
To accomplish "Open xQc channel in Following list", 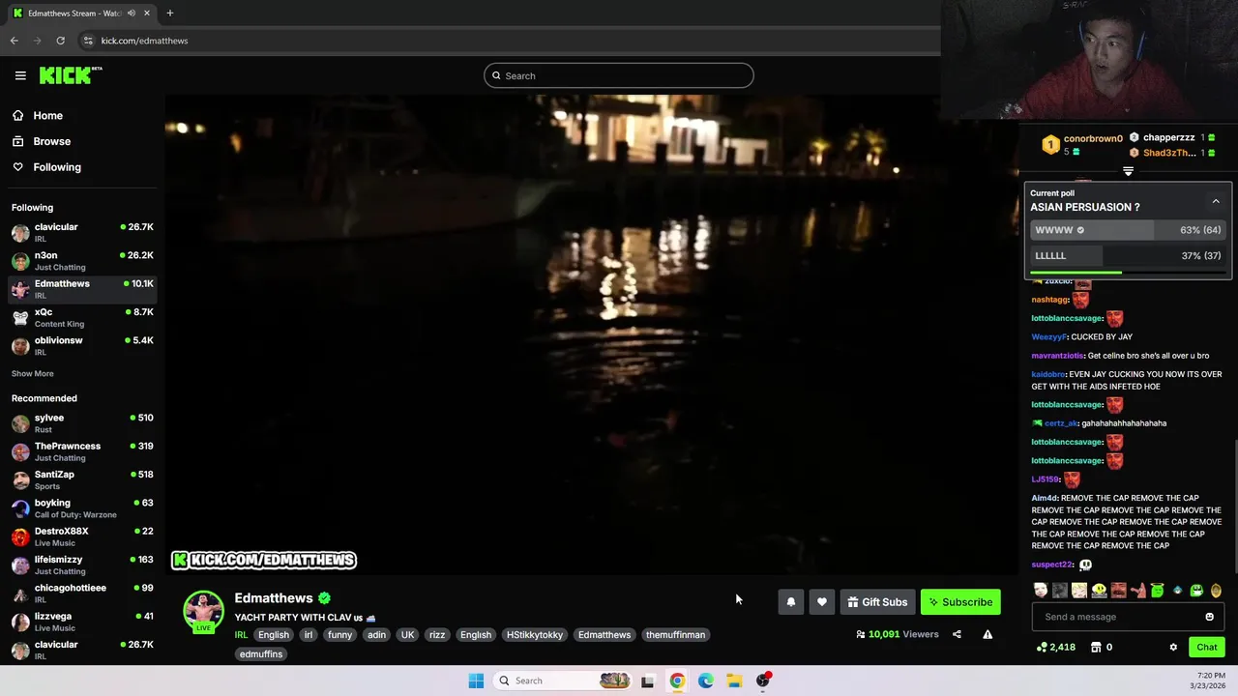I will click(82, 318).
